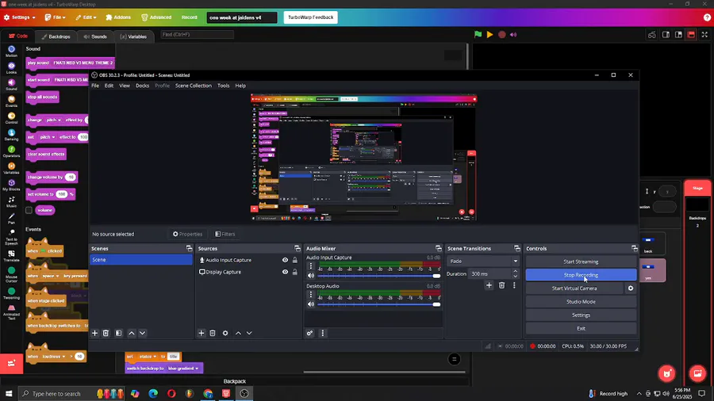Mute Audio Input Capture in mixer
Viewport: 714px width, 401px height.
(310, 276)
